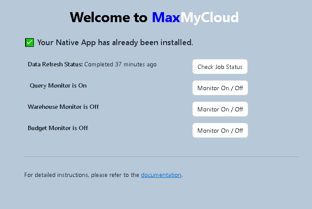Click the 'For detailed instructions, please refer to the' text
312x209 pixels.
(x=82, y=175)
